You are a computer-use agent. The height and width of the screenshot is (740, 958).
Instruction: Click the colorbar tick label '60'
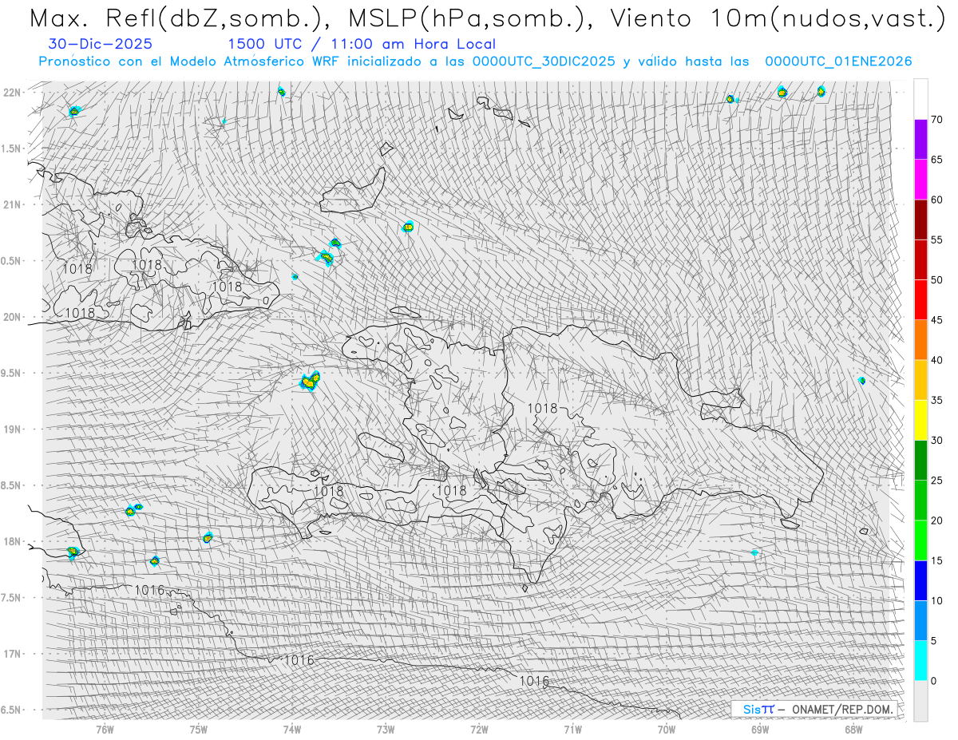[936, 200]
